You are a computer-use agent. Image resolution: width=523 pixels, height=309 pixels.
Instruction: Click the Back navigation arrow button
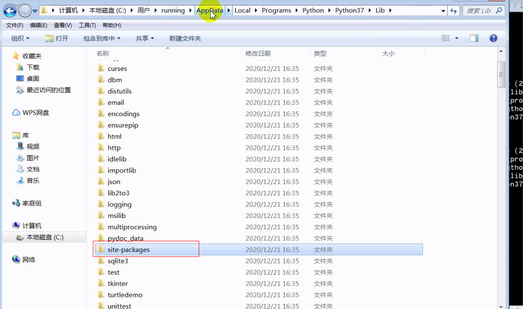(x=10, y=11)
